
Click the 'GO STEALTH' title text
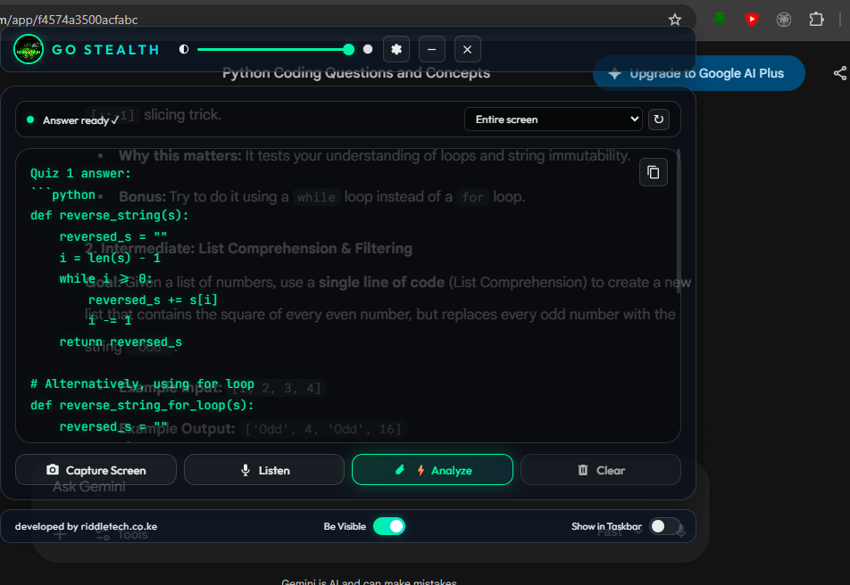coord(105,50)
